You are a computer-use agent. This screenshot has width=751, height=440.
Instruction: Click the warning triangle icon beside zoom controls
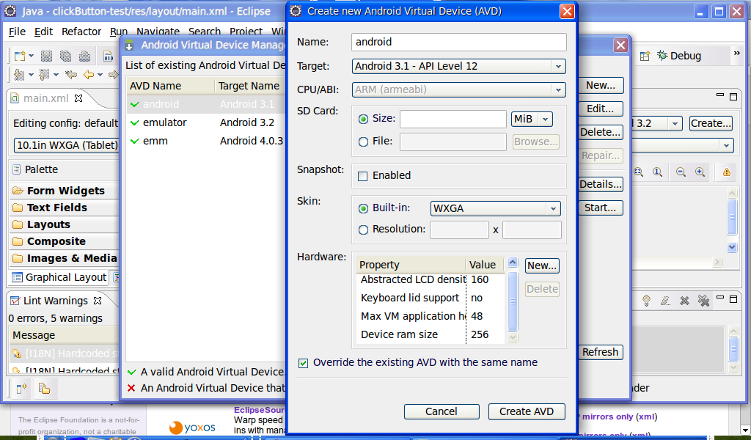point(727,172)
